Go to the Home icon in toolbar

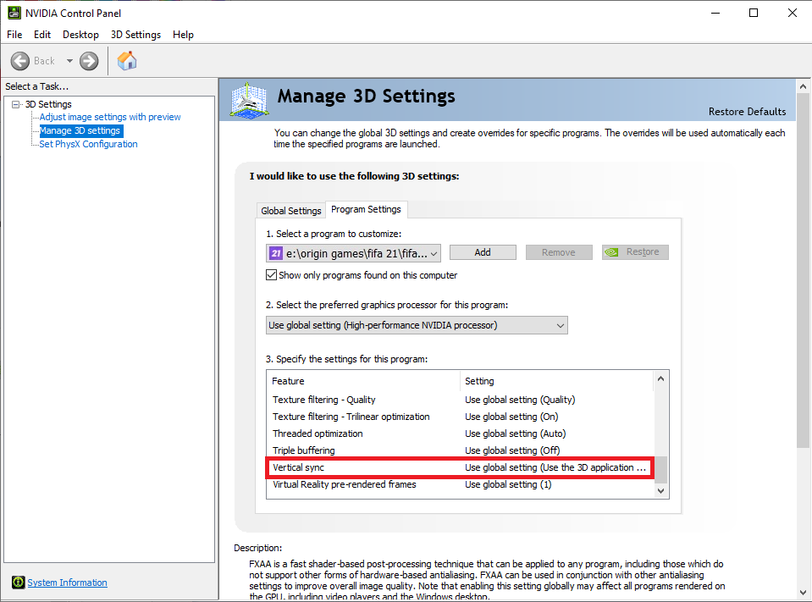coord(127,61)
